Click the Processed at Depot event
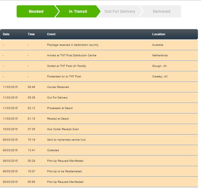Viewport: 201px width, 190px height. point(60,108)
